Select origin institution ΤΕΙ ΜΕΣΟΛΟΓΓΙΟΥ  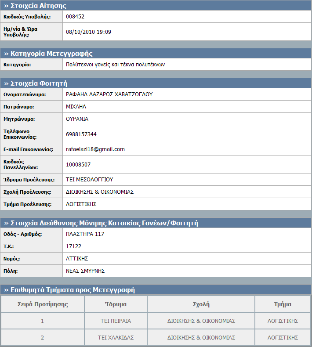90,180
